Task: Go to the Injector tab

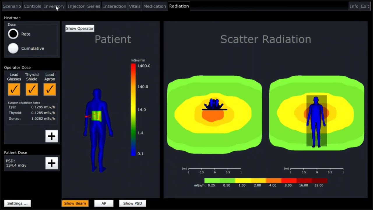Action: 76,6
